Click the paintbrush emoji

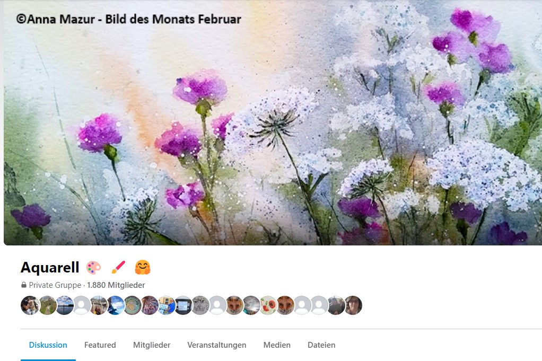pos(118,267)
